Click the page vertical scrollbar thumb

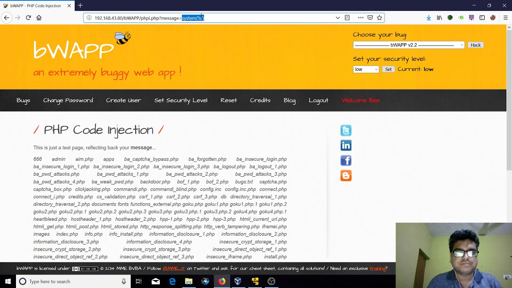pos(509,100)
